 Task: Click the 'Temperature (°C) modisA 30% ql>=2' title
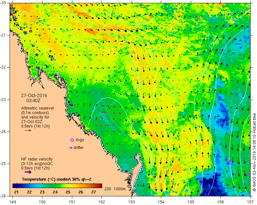click(x=57, y=179)
